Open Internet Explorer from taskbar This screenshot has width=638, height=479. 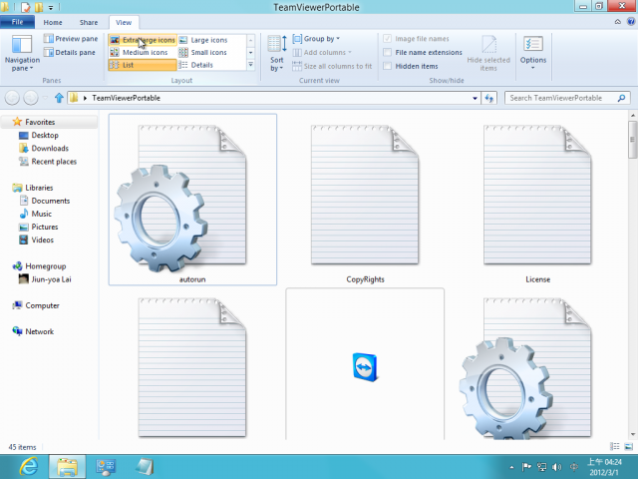(x=29, y=466)
